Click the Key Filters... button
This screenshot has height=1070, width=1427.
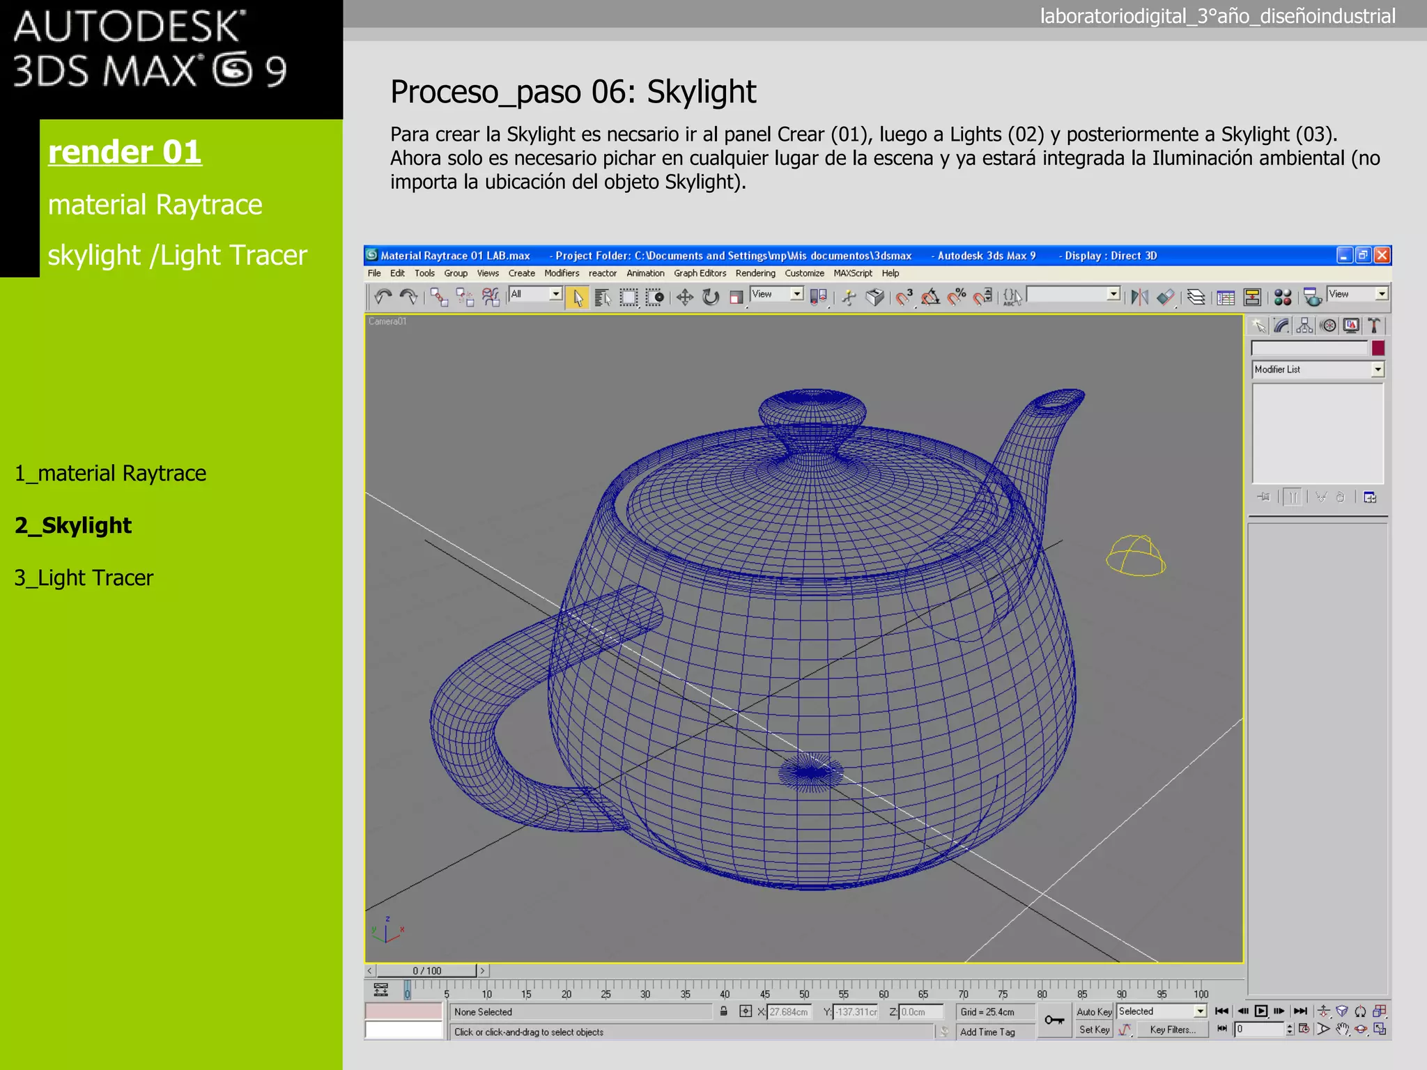pos(1173,1030)
